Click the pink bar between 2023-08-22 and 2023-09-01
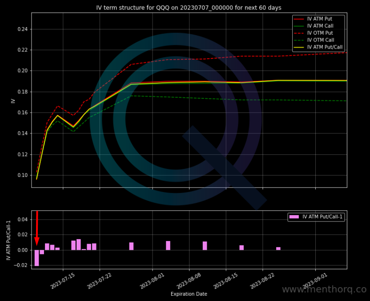The width and height of the screenshot is (370, 301). pyautogui.click(x=278, y=249)
